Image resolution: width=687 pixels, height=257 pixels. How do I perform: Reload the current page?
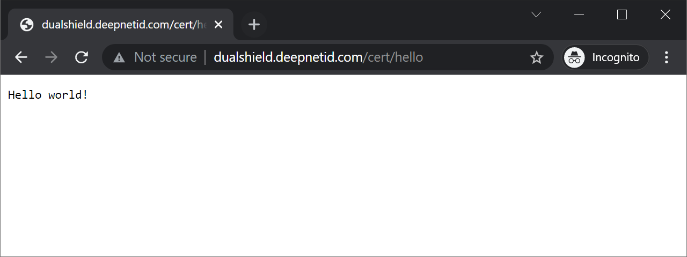[82, 57]
